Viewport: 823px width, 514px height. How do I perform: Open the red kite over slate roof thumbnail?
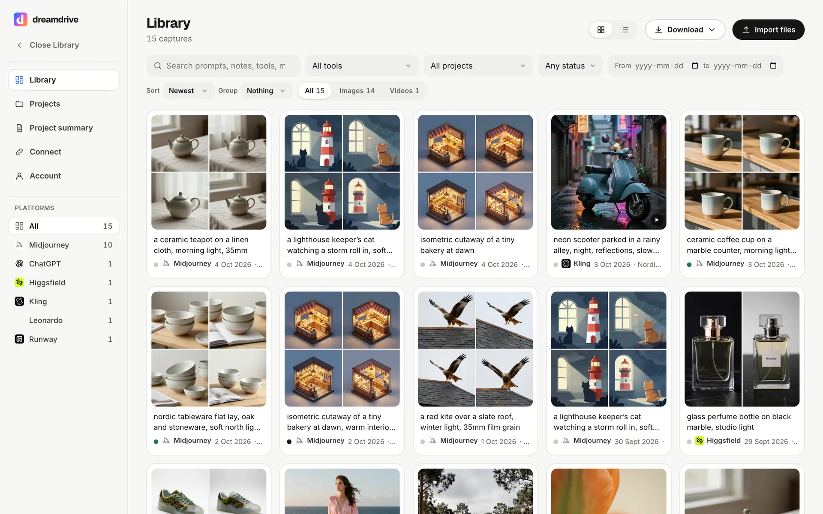(x=475, y=349)
